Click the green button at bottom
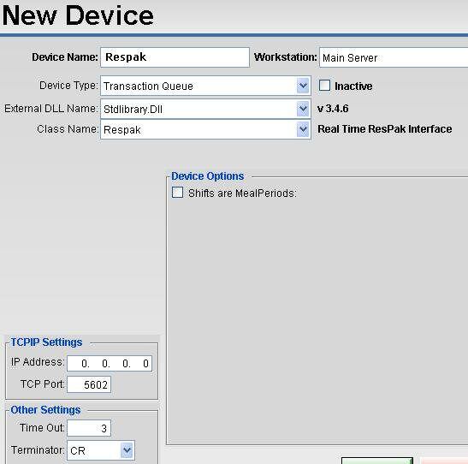468x464 pixels. tap(377, 461)
